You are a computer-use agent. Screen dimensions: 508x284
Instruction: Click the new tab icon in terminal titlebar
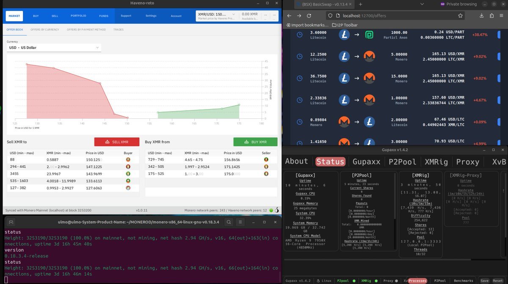click(11, 222)
